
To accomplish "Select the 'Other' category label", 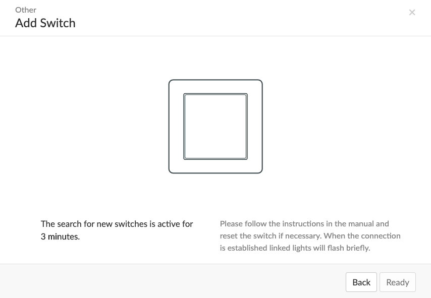I will pos(26,10).
